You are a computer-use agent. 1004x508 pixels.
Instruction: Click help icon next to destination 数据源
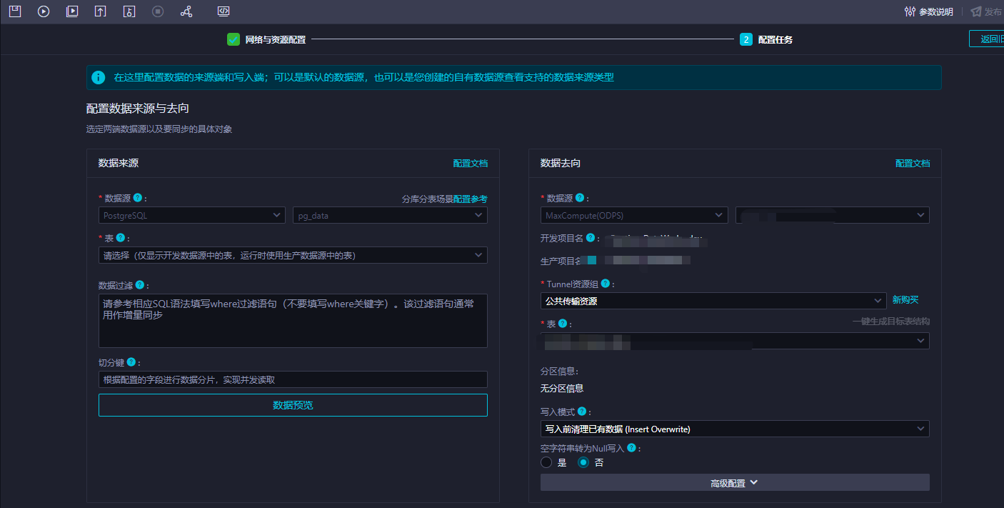580,198
